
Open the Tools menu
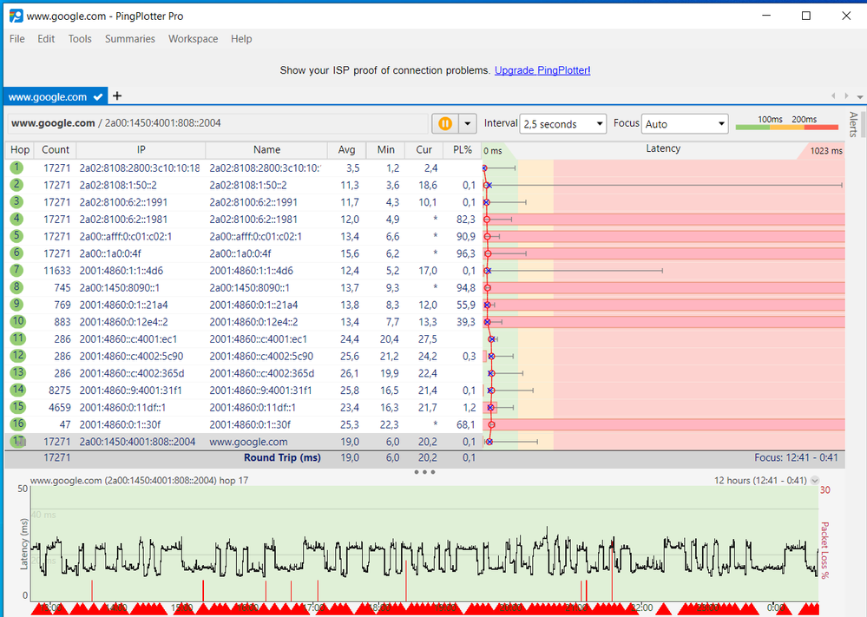tap(79, 38)
